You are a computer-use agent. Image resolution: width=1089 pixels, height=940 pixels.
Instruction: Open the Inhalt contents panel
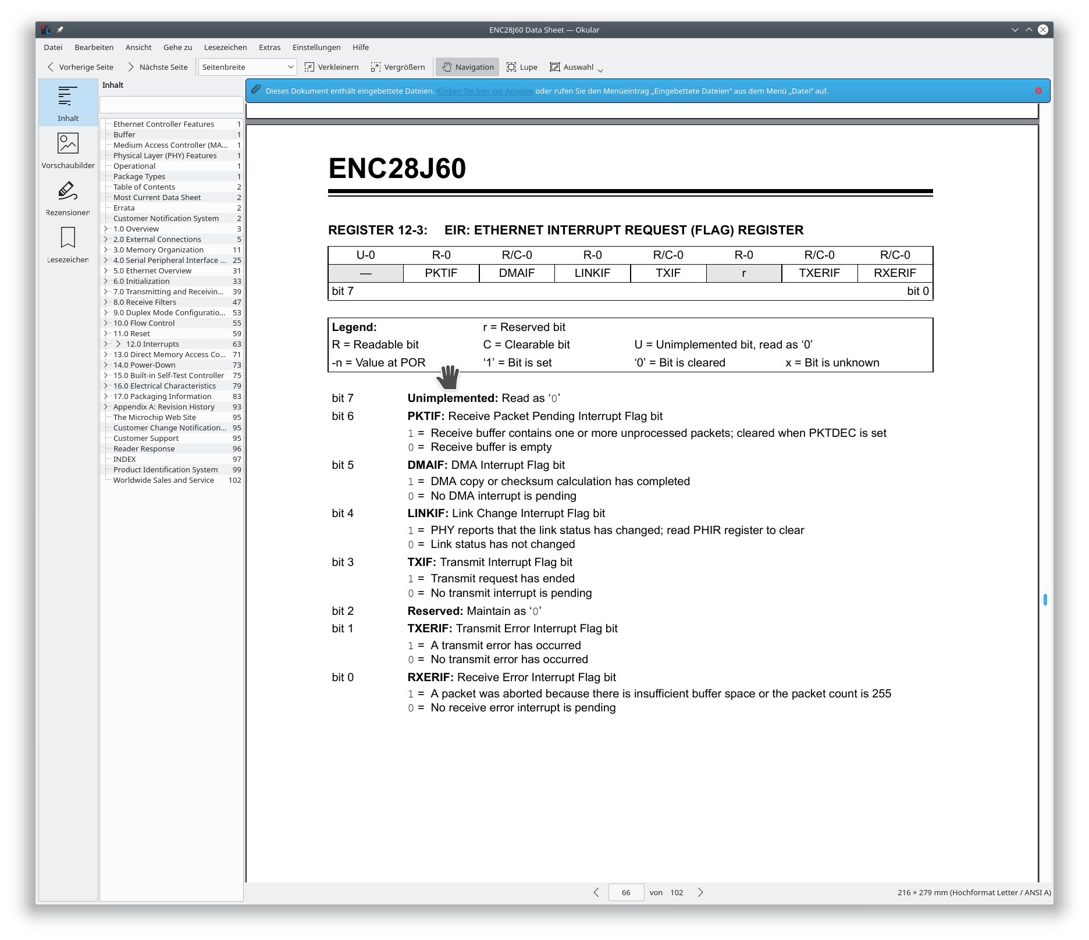click(x=68, y=103)
